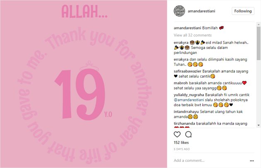Like the post with heart icon
This screenshot has width=261, height=168.
tap(177, 134)
